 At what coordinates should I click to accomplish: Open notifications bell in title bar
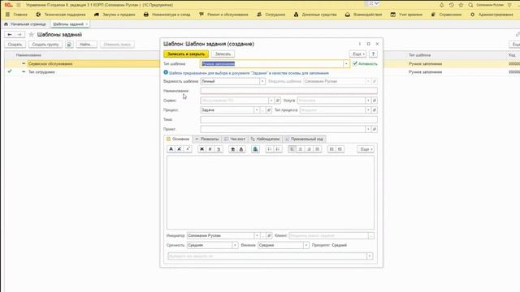(442, 5)
